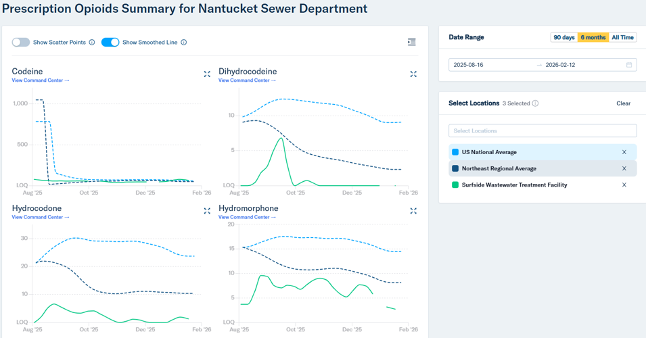The image size is (646, 338).
Task: Disable the Show Smoothed Line toggle
Action: click(x=110, y=42)
